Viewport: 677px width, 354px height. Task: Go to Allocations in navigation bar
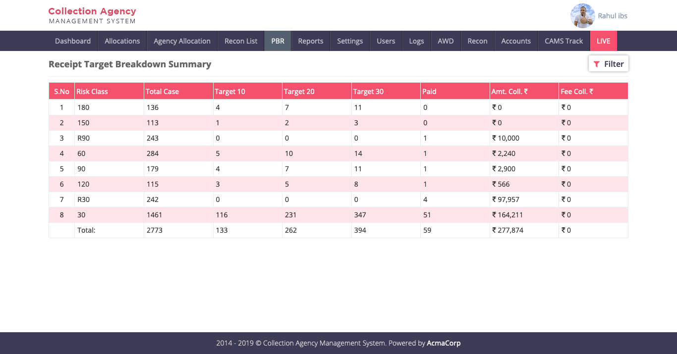(x=122, y=41)
